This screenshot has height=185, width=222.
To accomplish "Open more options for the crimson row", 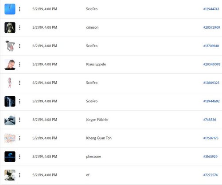I will pyautogui.click(x=19, y=27).
